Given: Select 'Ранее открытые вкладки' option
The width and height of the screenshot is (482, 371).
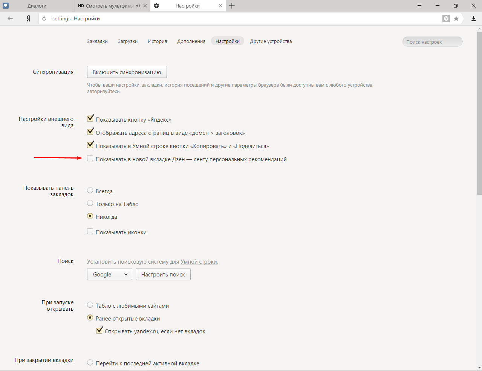Looking at the screenshot, I should [90, 318].
